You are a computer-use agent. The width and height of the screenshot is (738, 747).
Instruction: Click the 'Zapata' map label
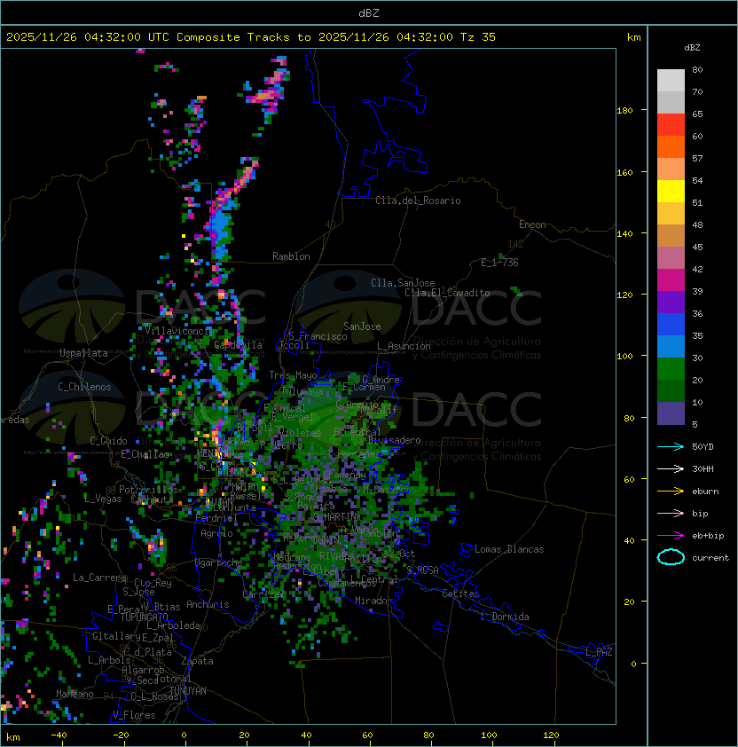pos(197,661)
